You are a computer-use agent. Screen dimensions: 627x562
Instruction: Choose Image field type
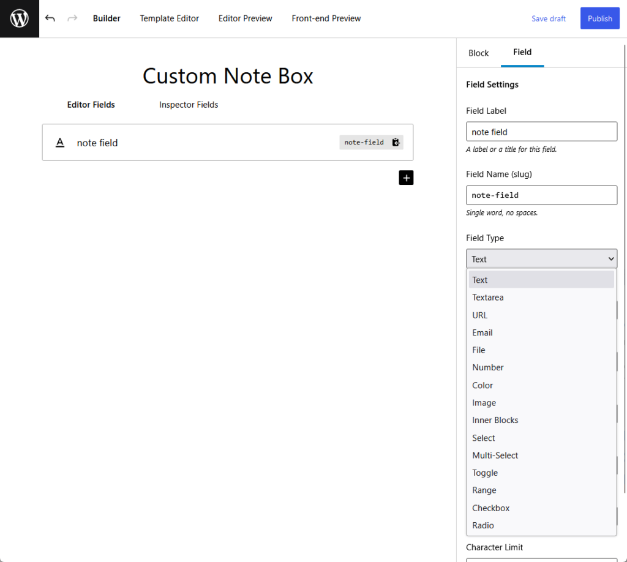pos(541,403)
